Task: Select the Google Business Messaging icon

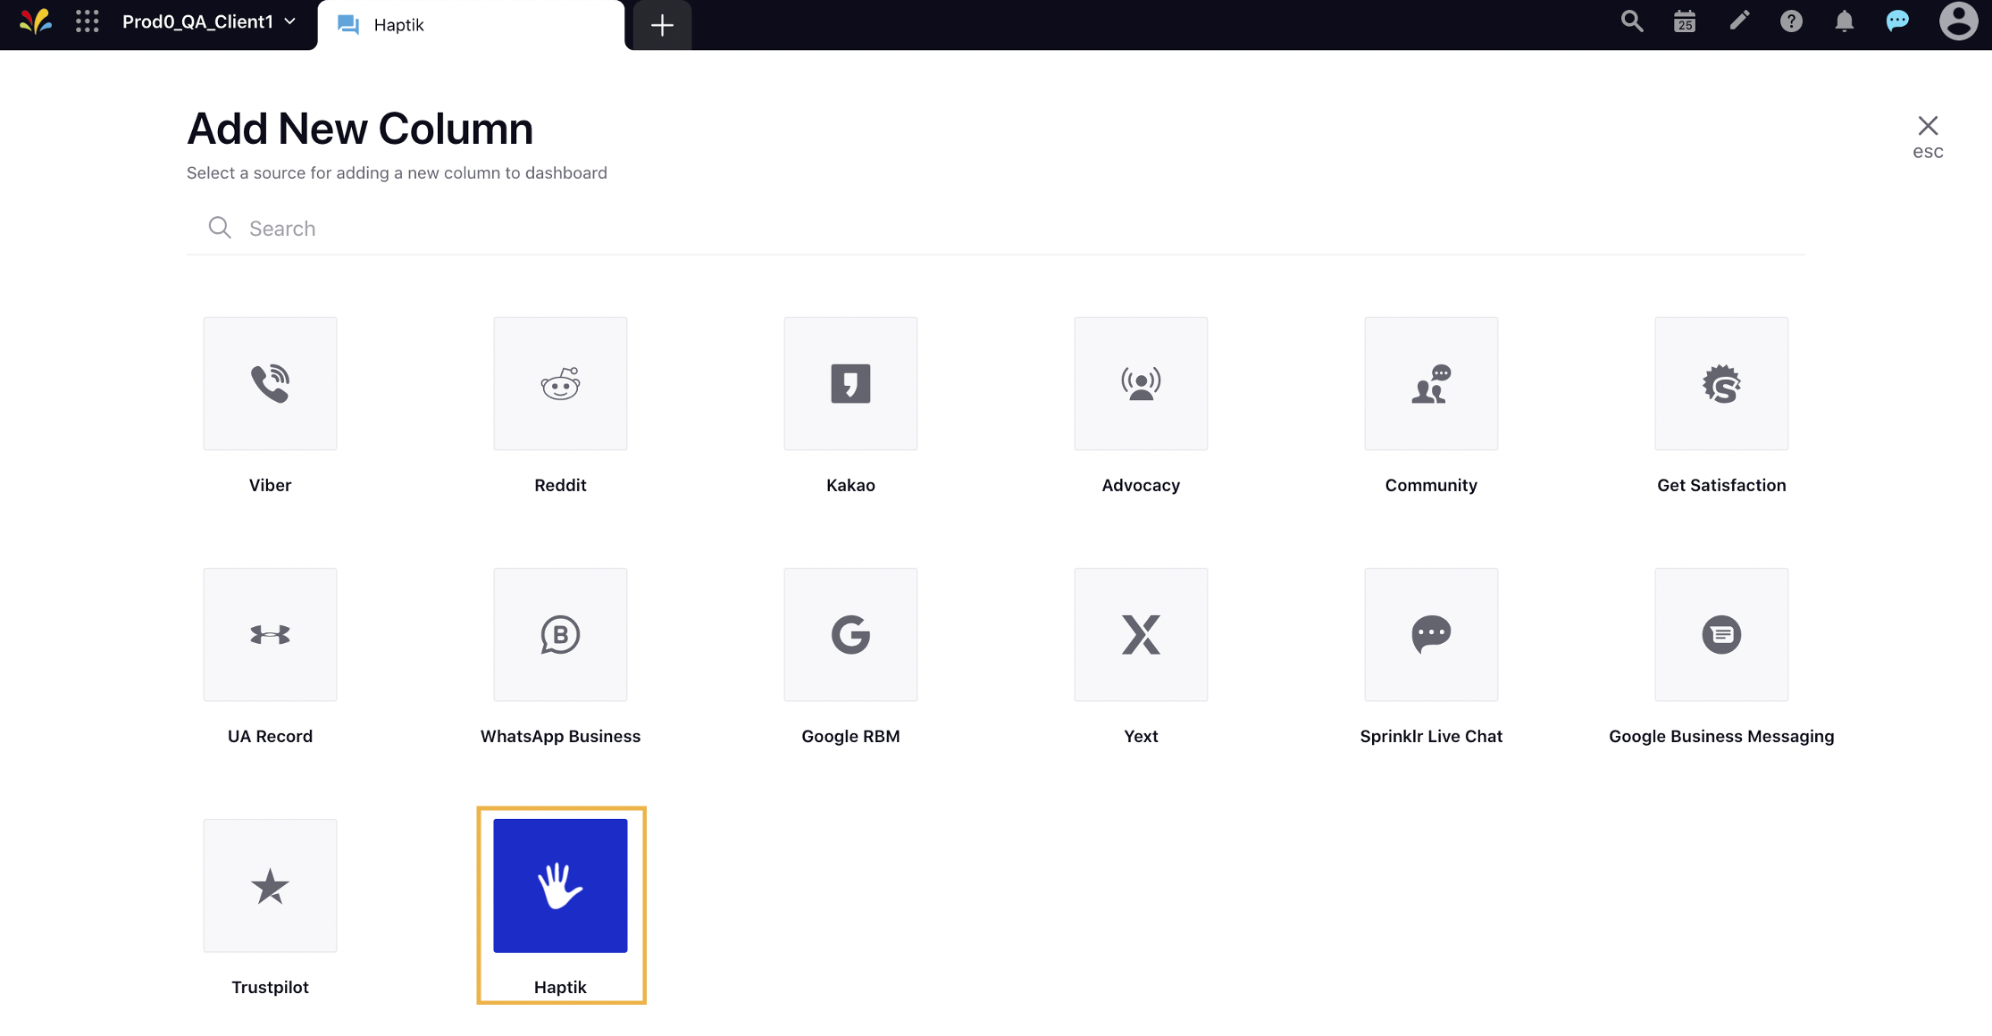Action: click(1722, 633)
